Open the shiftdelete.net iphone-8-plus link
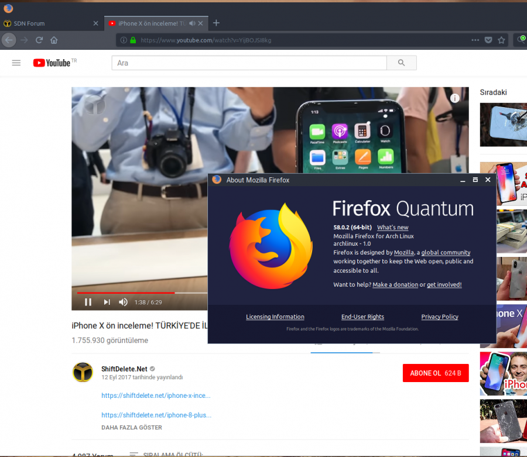 coord(156,415)
